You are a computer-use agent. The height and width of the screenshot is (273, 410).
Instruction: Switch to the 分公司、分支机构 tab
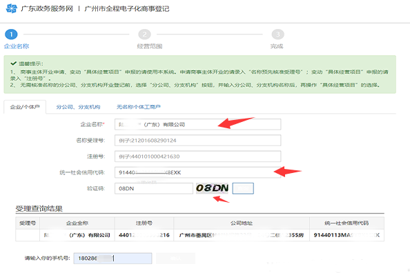pos(78,107)
